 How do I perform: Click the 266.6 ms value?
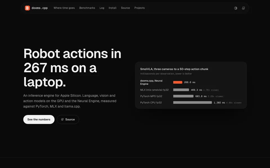point(190,82)
